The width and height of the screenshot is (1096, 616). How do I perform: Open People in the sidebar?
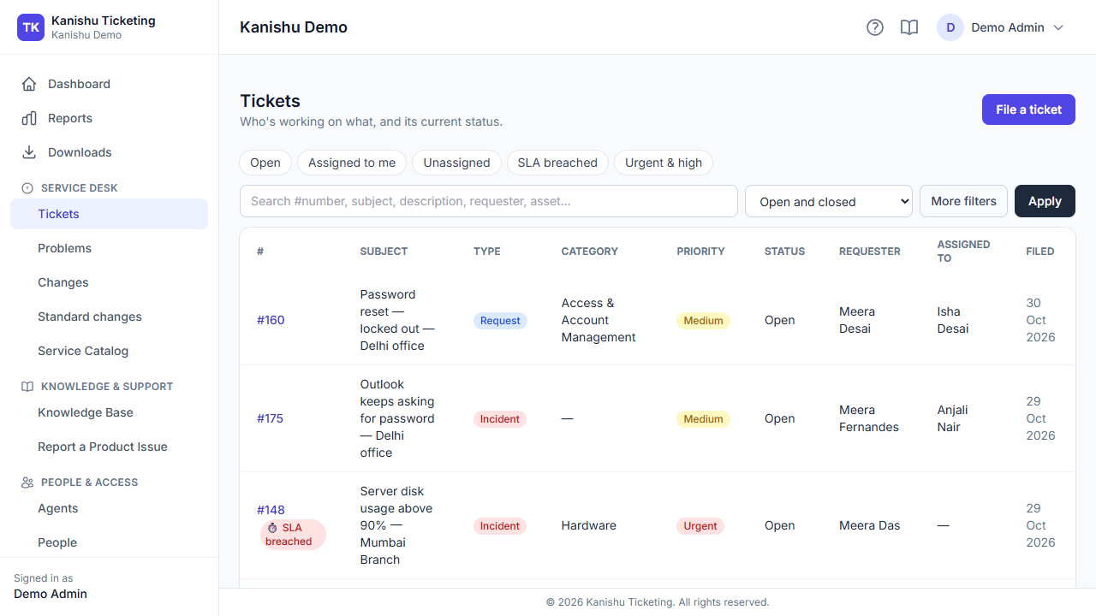pos(109,542)
